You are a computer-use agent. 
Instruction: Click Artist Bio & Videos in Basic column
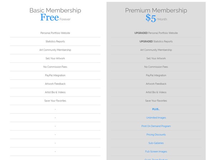(55, 92)
